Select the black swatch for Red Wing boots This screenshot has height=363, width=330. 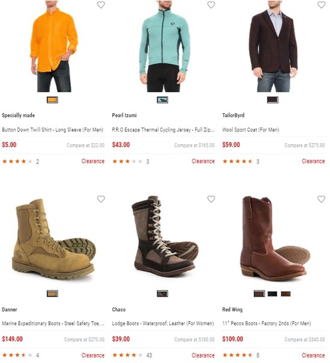click(272, 294)
